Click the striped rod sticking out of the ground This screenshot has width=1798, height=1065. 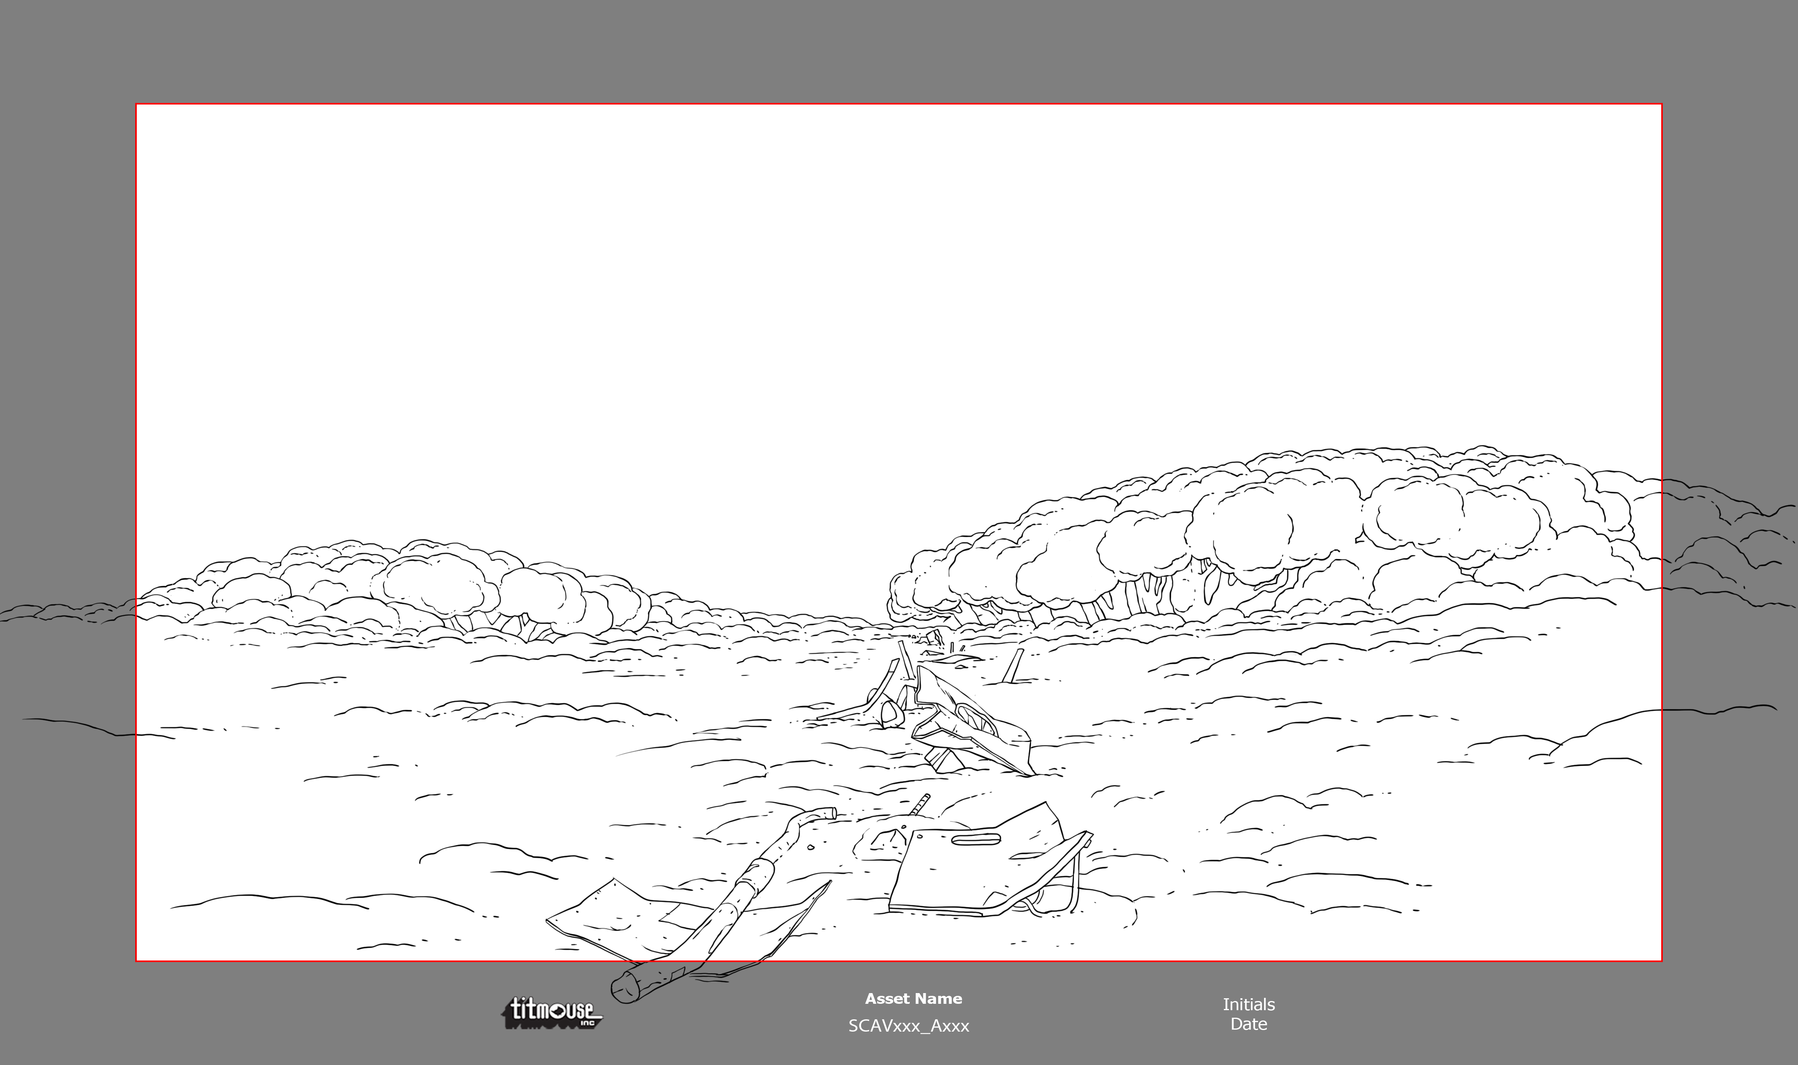(920, 804)
